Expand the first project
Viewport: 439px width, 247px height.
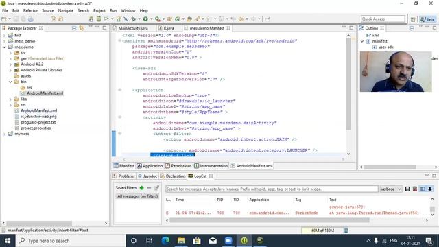coord(5,35)
